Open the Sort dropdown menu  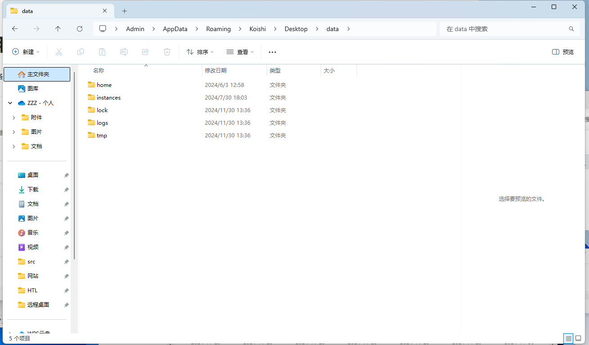click(x=200, y=52)
